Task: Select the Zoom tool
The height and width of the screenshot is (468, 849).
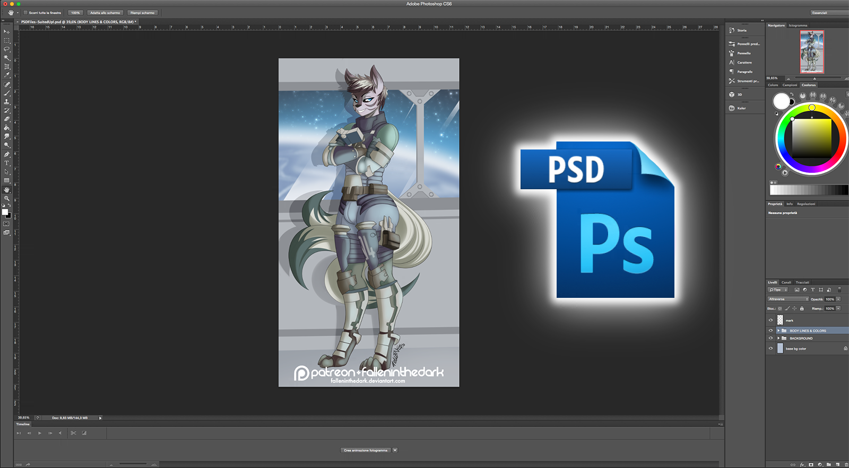Action: coord(6,198)
